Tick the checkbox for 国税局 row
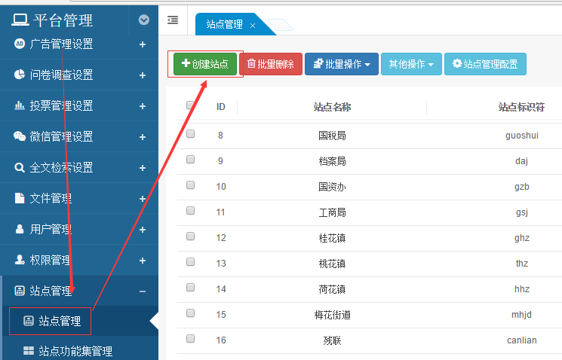 coord(191,134)
